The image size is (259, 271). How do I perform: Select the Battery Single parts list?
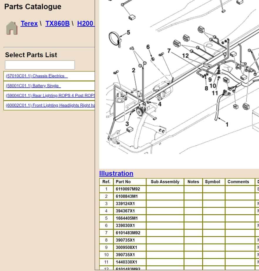coord(33,86)
